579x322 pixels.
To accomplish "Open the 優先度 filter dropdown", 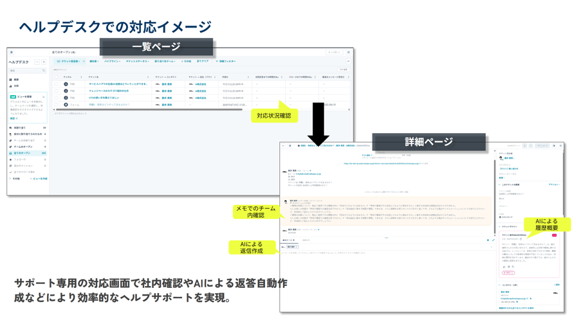I will (x=94, y=62).
